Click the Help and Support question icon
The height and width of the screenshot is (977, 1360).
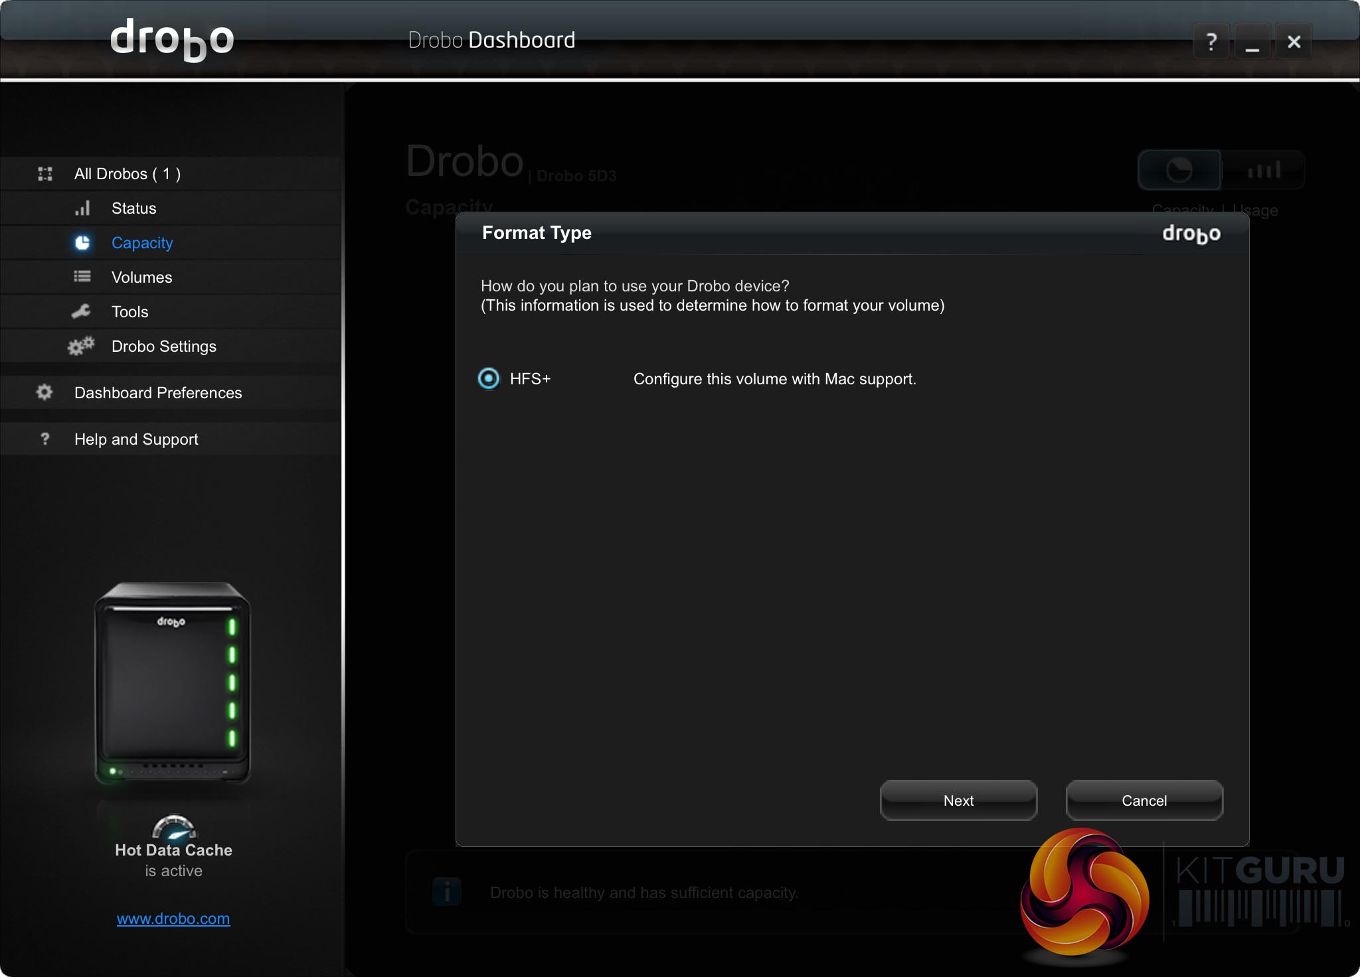[x=44, y=439]
